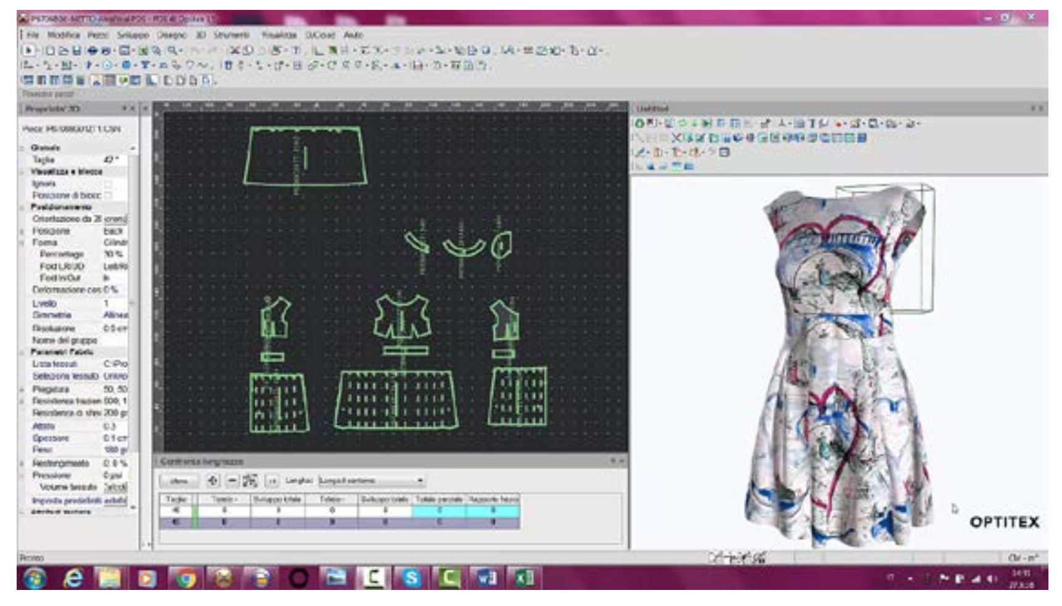The height and width of the screenshot is (606, 1062).
Task: Click the plus icon in Confronta lunghezze panel
Action: click(x=213, y=480)
